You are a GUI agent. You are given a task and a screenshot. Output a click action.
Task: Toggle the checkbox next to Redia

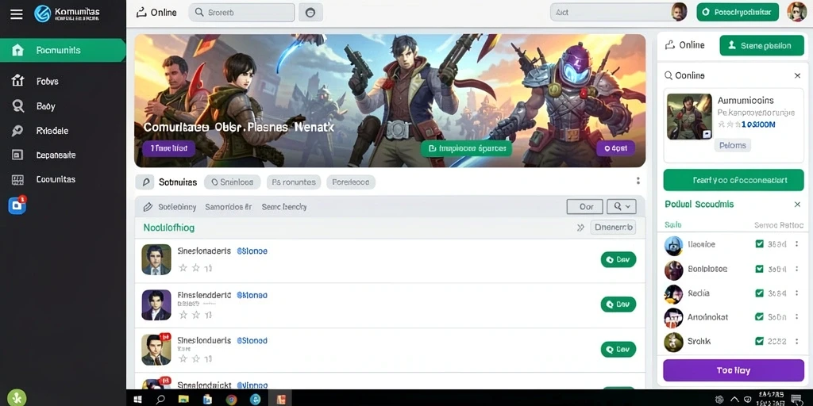(x=759, y=293)
